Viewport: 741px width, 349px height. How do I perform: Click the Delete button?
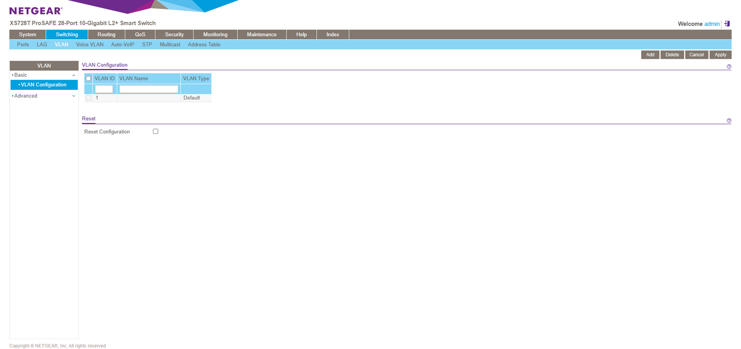pyautogui.click(x=672, y=55)
